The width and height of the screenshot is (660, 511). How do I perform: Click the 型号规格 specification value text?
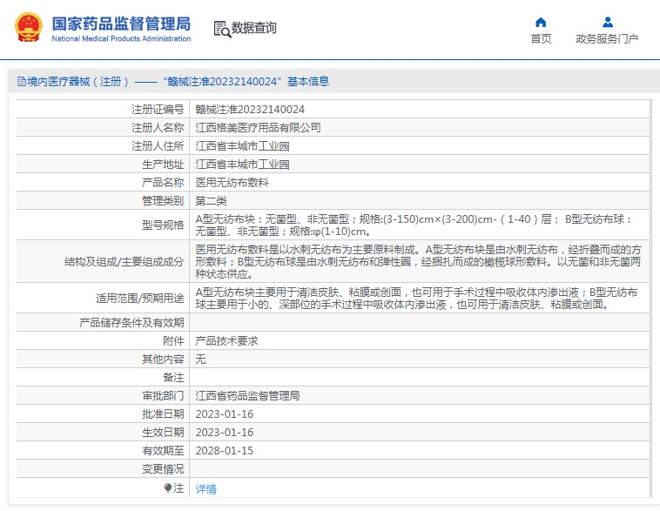(x=414, y=225)
